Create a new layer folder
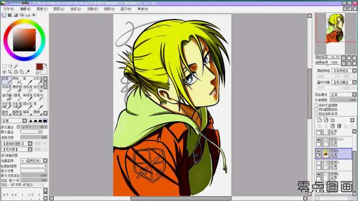The height and width of the screenshot is (201, 358). click(333, 120)
